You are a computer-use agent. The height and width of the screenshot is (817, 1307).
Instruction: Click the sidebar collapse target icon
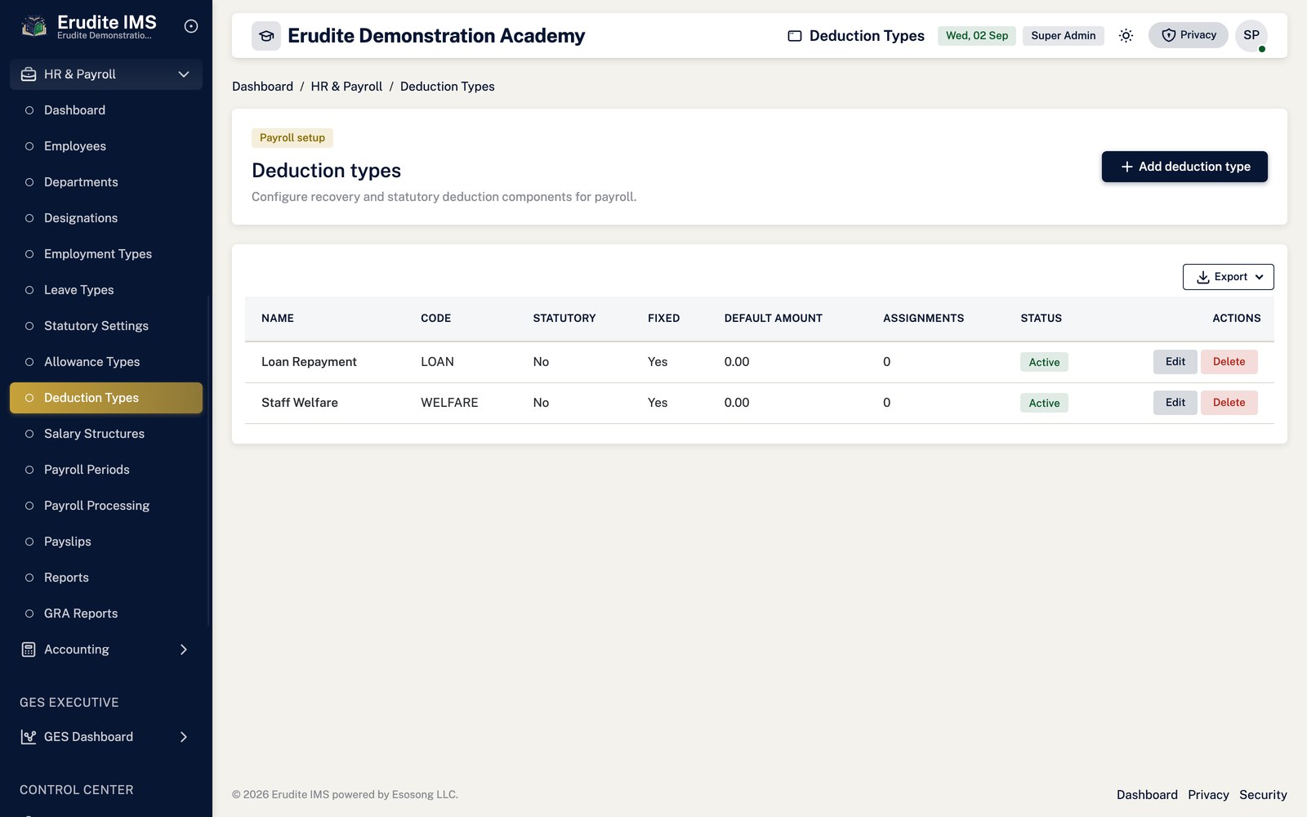[x=191, y=26]
